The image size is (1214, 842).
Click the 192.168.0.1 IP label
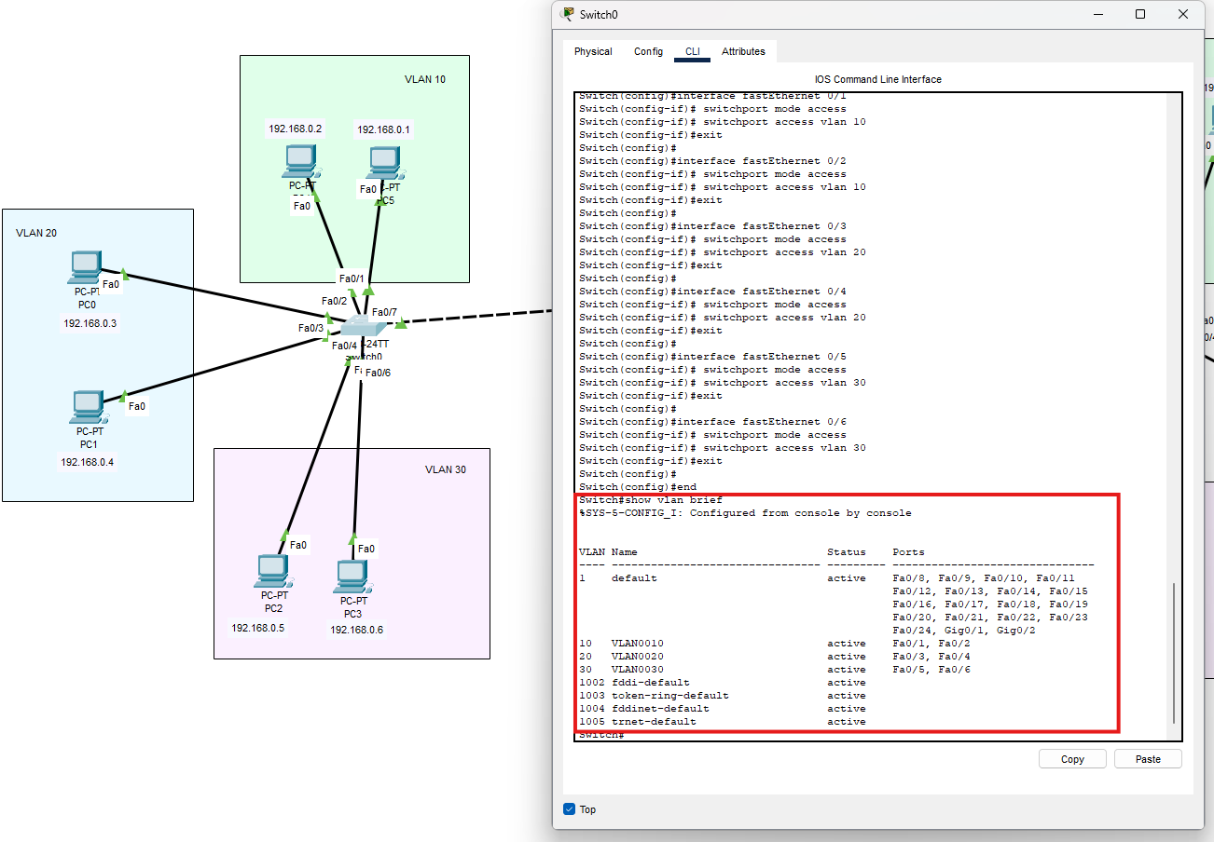(384, 129)
